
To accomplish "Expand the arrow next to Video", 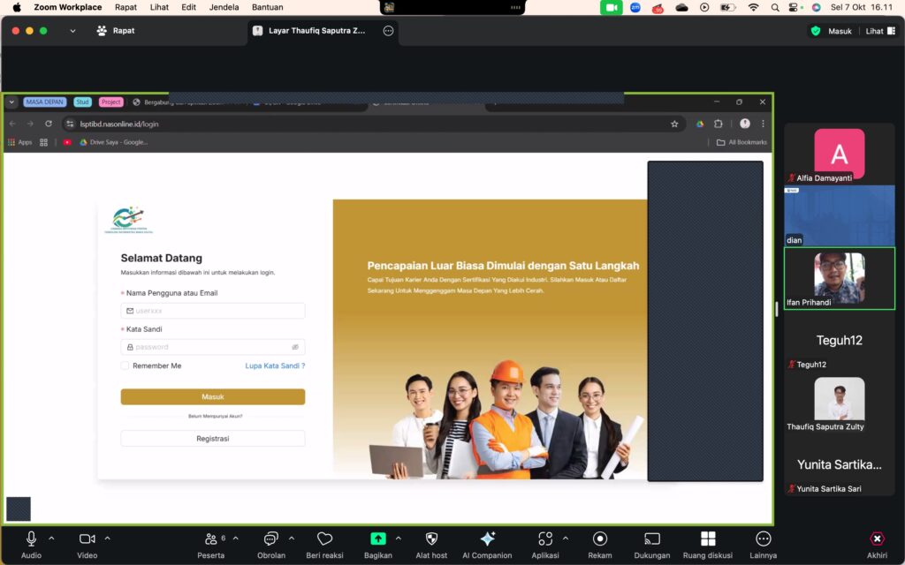I will click(x=108, y=538).
